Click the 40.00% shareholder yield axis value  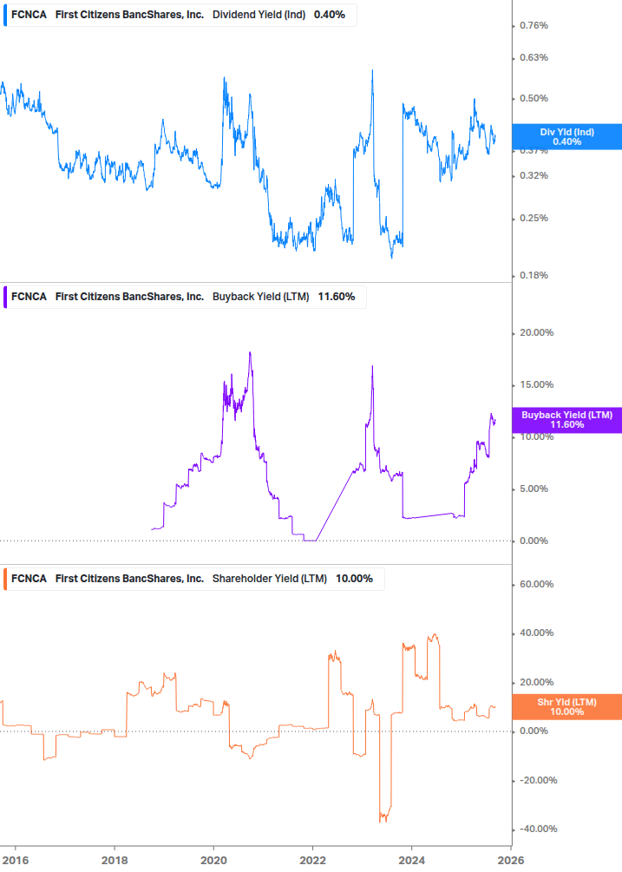coord(536,633)
